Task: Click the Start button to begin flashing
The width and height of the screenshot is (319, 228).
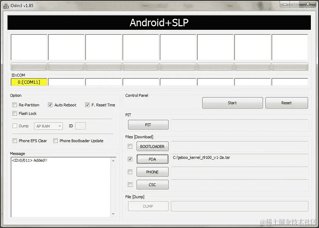Action: [x=232, y=102]
